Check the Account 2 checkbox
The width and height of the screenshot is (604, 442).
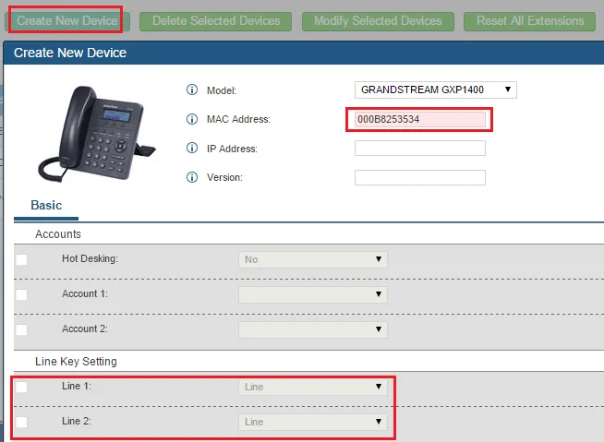pyautogui.click(x=21, y=329)
